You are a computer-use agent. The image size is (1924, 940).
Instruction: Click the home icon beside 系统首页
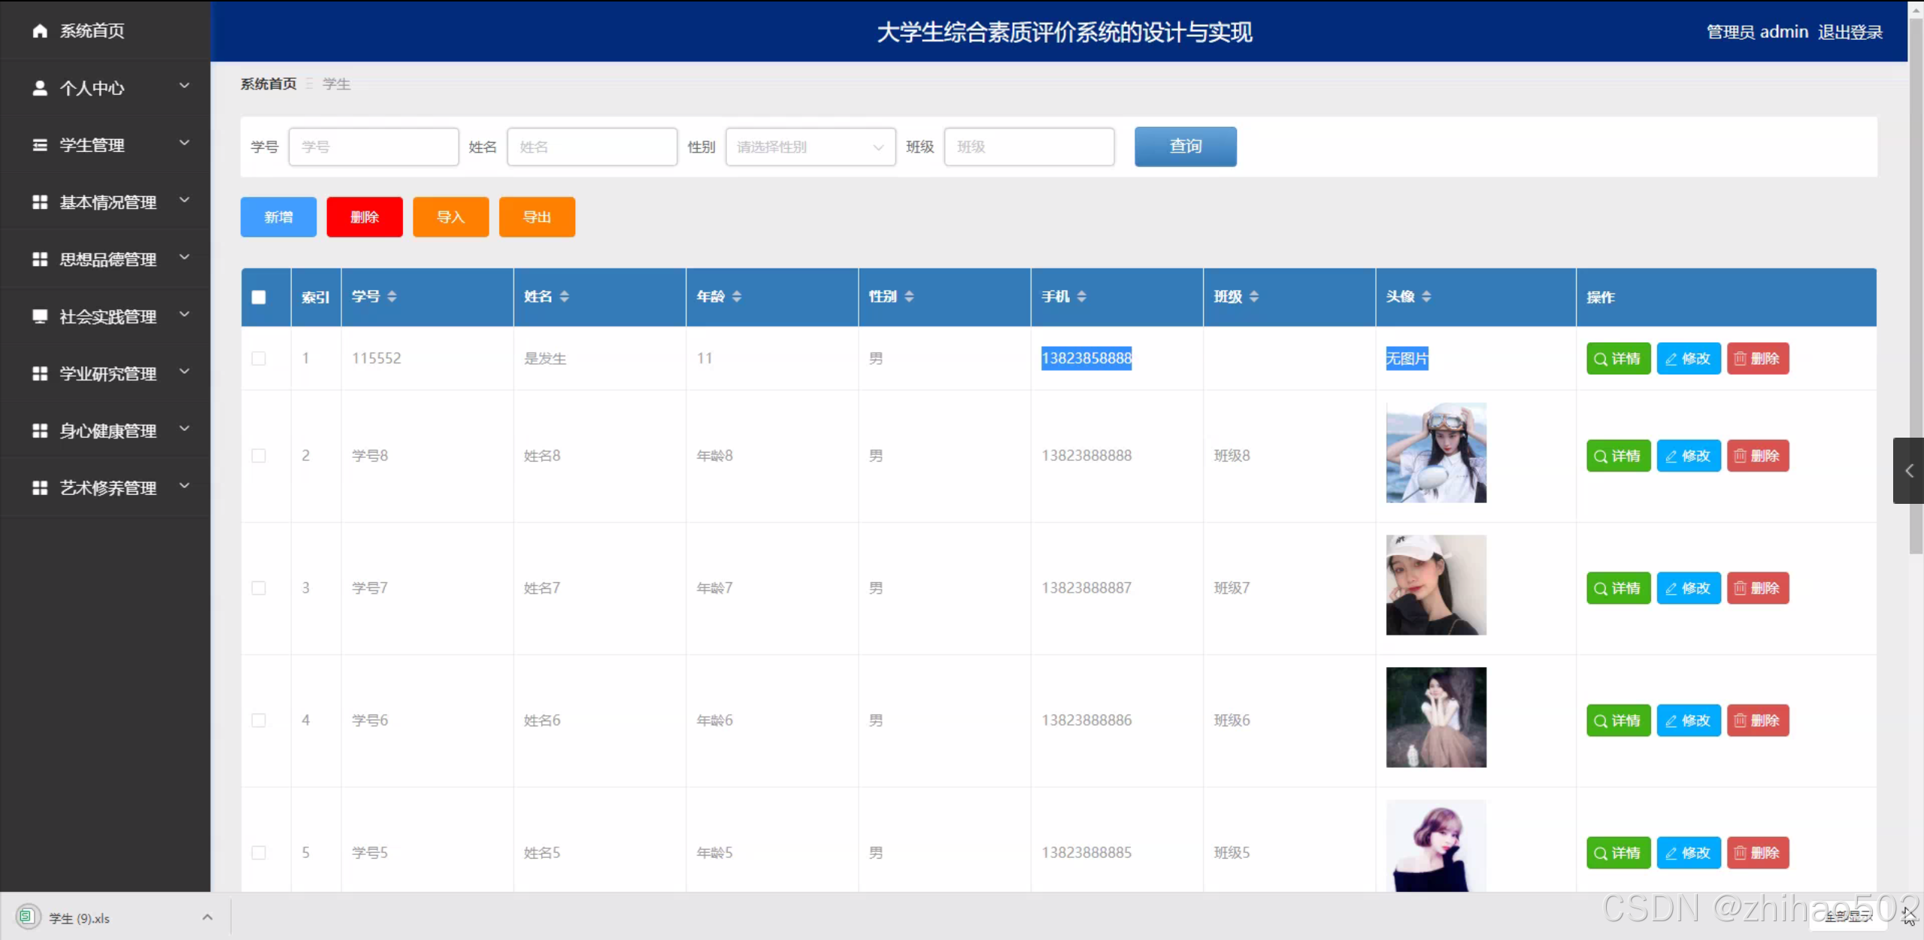pos(40,31)
